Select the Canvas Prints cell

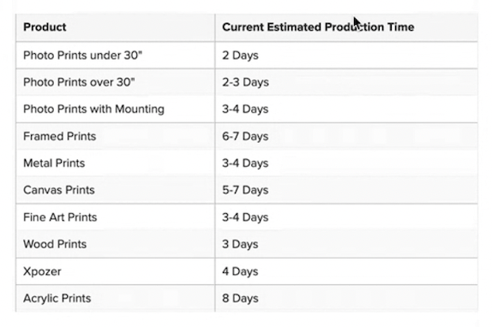[116, 190]
